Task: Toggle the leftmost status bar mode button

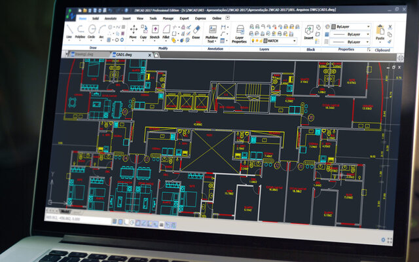Action: click(115, 222)
